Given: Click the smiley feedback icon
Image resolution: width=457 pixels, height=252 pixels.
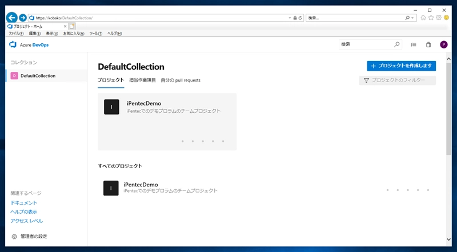Looking at the screenshot, I should click(x=446, y=18).
